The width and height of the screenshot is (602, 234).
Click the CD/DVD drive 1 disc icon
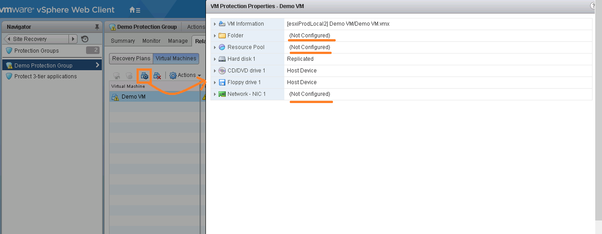coord(222,71)
